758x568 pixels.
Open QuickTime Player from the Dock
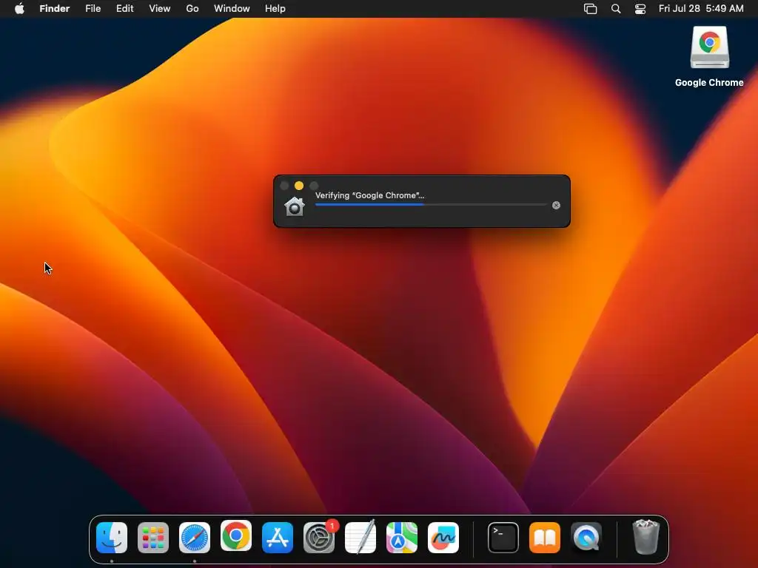pyautogui.click(x=586, y=538)
